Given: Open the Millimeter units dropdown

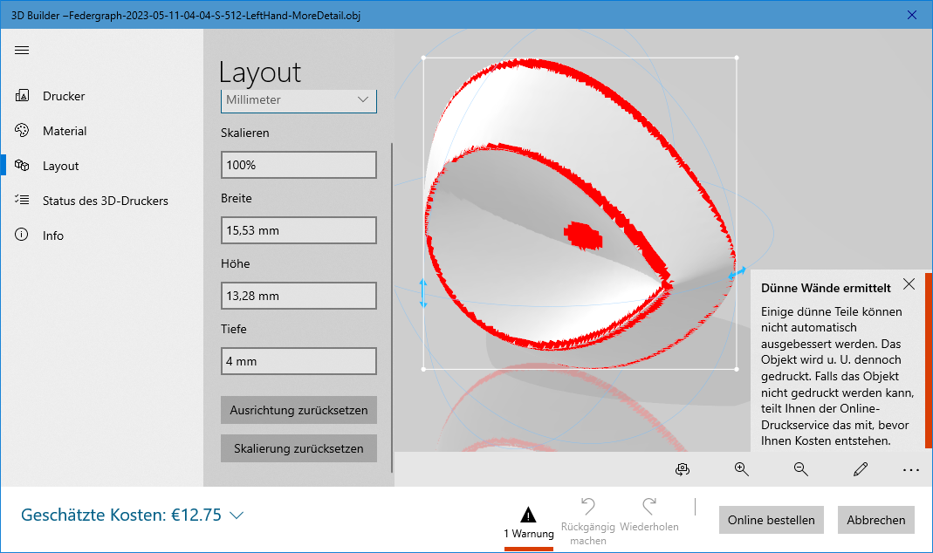Looking at the screenshot, I should (x=298, y=100).
